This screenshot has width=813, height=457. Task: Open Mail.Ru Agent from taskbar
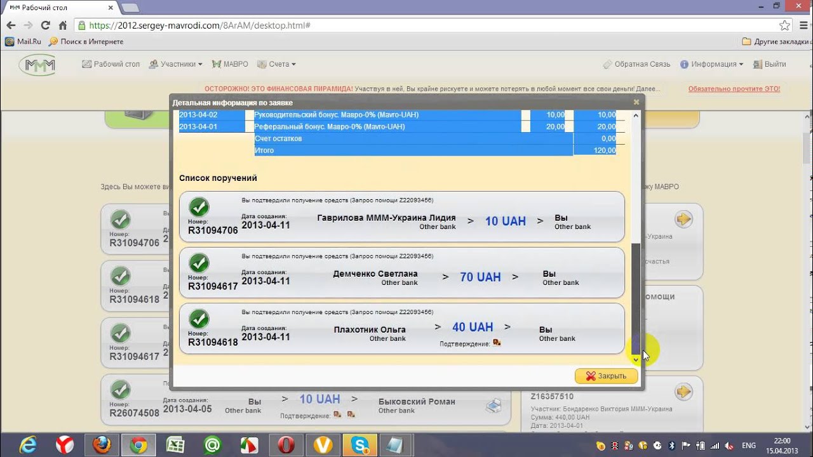pyautogui.click(x=212, y=445)
